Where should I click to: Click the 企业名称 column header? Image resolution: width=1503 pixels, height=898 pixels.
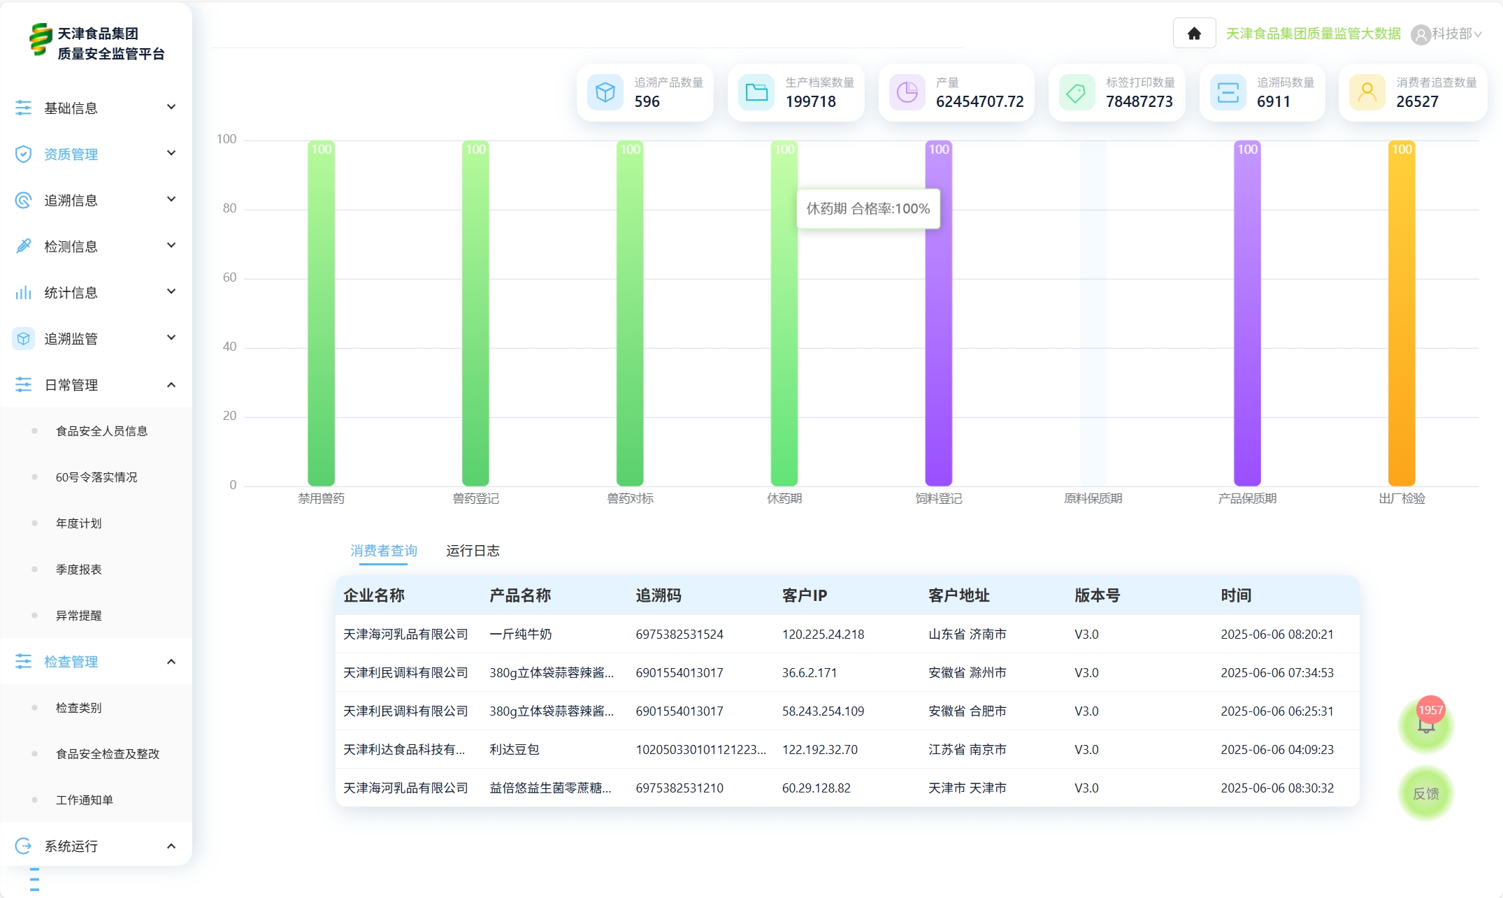pos(374,595)
